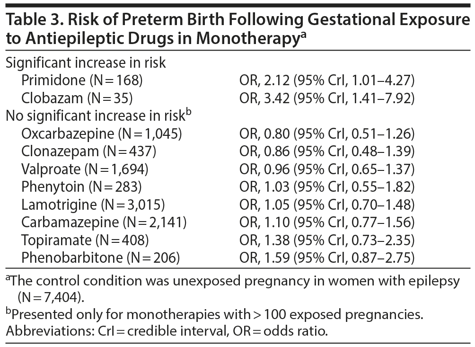This screenshot has width=475, height=347.
Task: Select the Oxcarbazepine (N=1,045) row label
Action: pos(102,134)
